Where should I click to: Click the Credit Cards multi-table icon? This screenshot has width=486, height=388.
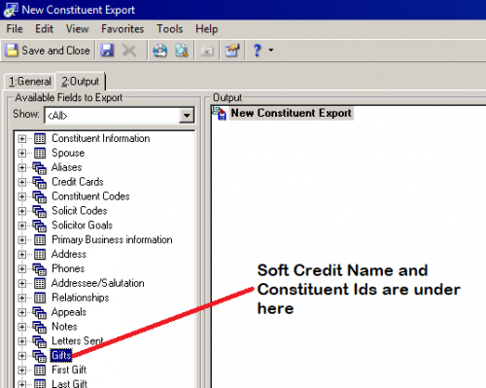pyautogui.click(x=40, y=183)
